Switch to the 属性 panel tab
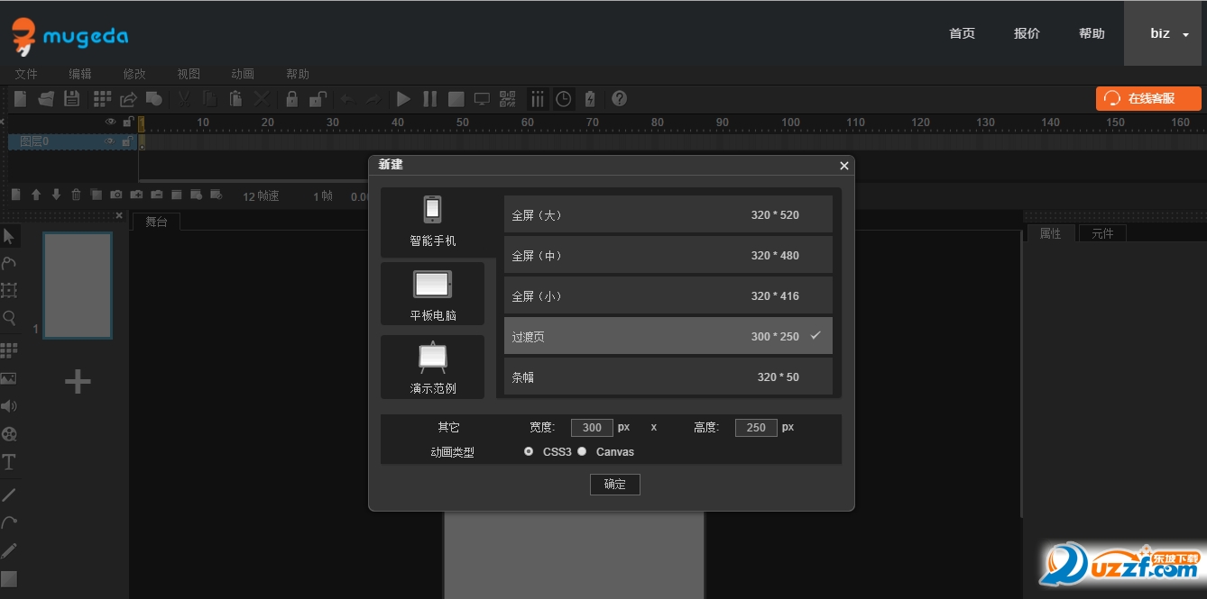Viewport: 1207px width, 599px height. [1051, 233]
